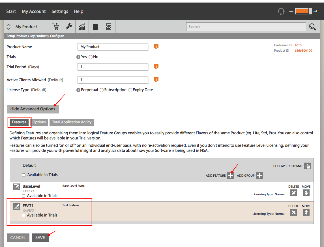Viewport: 324px width, 247px height.
Task: Switch to the Options tab
Action: click(x=39, y=122)
